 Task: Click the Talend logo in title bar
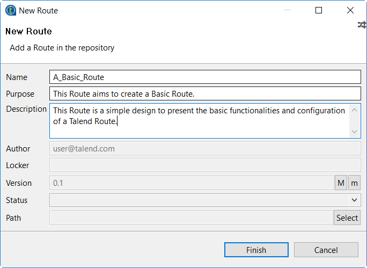coord(10,10)
